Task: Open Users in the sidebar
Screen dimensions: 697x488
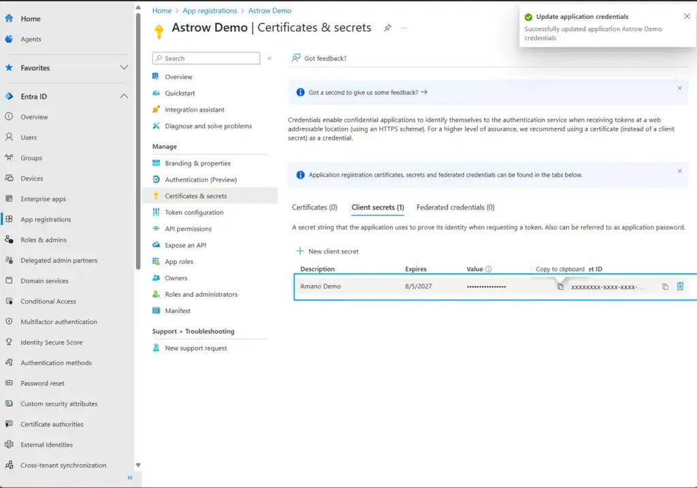Action: [29, 137]
